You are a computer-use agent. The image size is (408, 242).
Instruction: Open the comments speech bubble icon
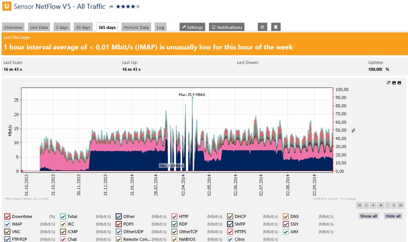pyautogui.click(x=262, y=27)
